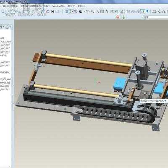Click the binoculars find icon
The height and width of the screenshot is (168, 168).
52,12
